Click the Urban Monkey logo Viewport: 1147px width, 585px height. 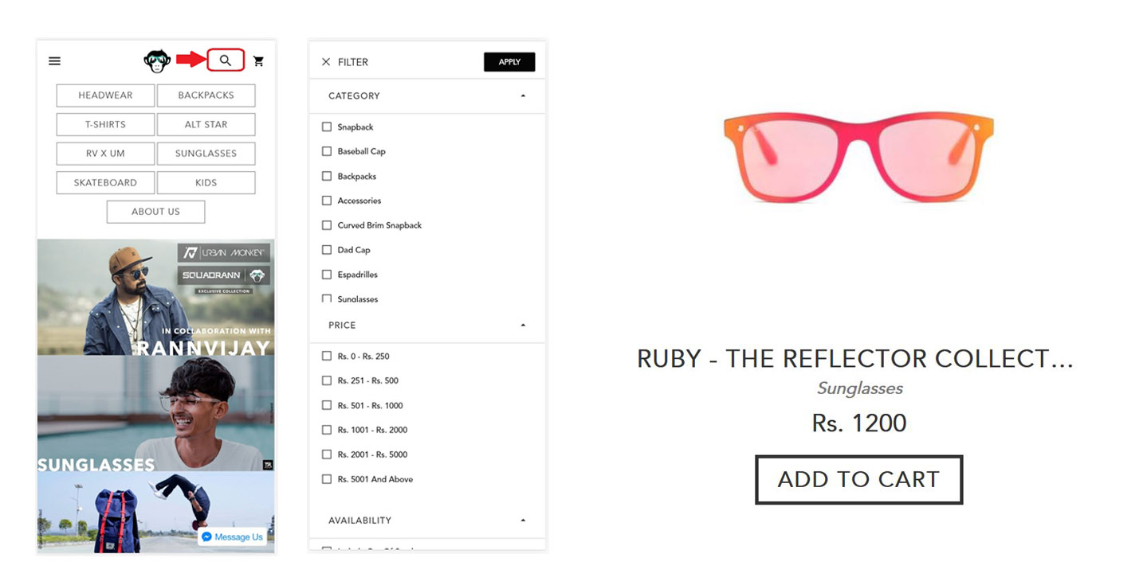(157, 61)
